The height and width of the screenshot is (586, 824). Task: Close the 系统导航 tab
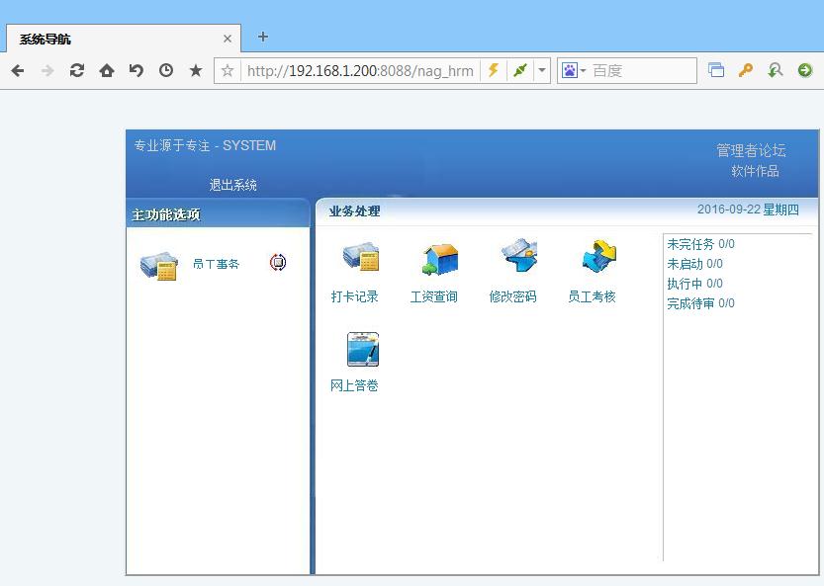(x=228, y=39)
